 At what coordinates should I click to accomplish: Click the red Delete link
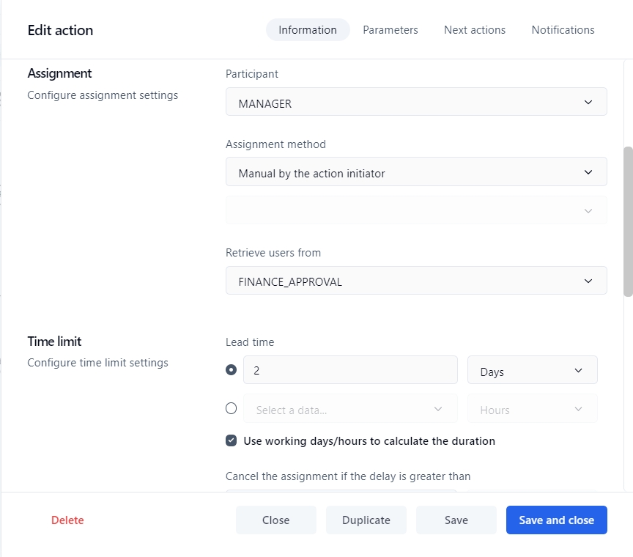[67, 520]
